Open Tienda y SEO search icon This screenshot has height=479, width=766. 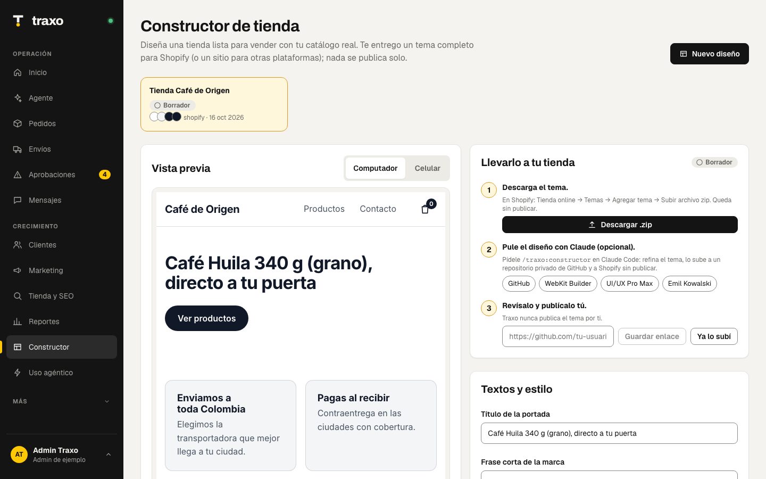(18, 296)
